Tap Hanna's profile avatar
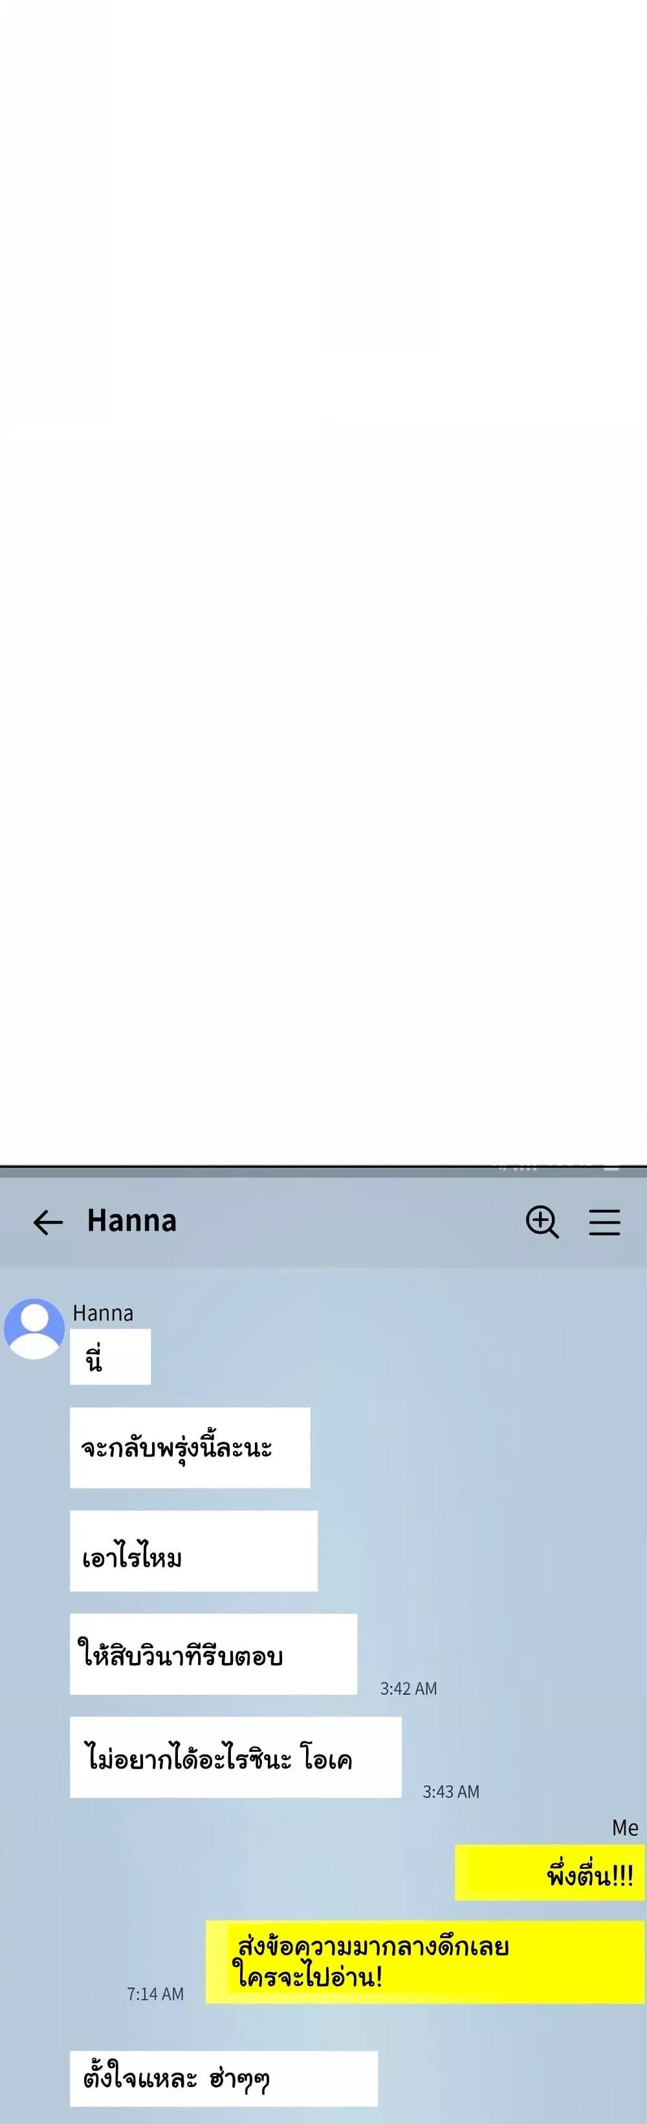The height and width of the screenshot is (2124, 647). [x=35, y=1328]
